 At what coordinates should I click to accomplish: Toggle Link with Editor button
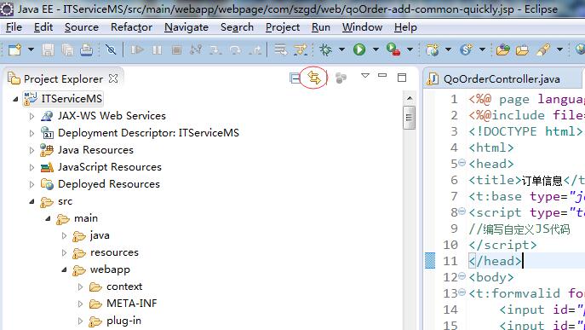313,78
